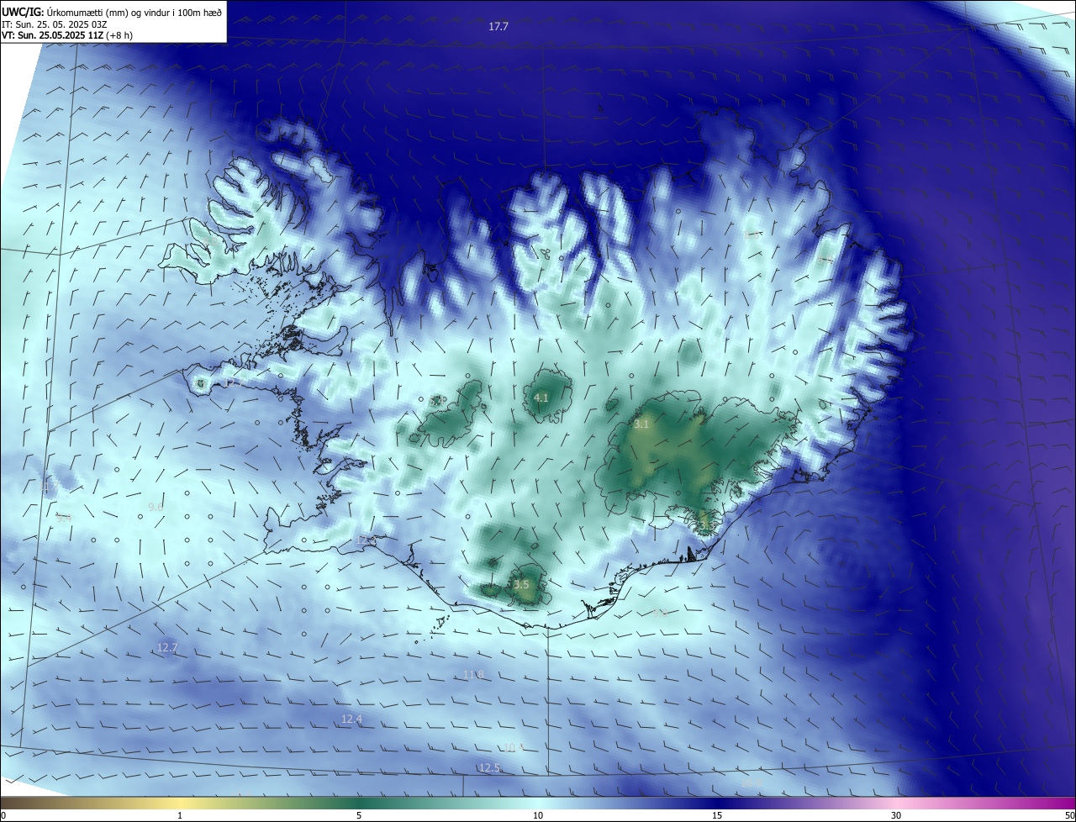This screenshot has width=1076, height=822.
Task: Select the 'VT: Sun. 25.05.2025 11Z (+8 h)' line
Action: (x=67, y=35)
